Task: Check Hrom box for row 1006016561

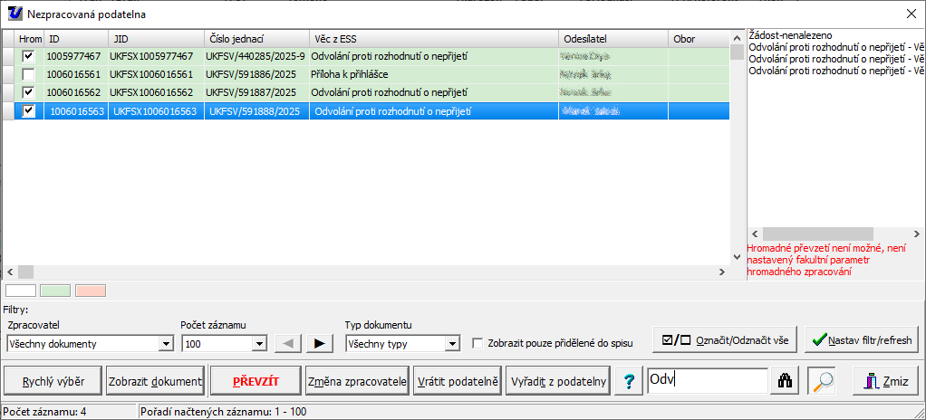Action: [30, 74]
